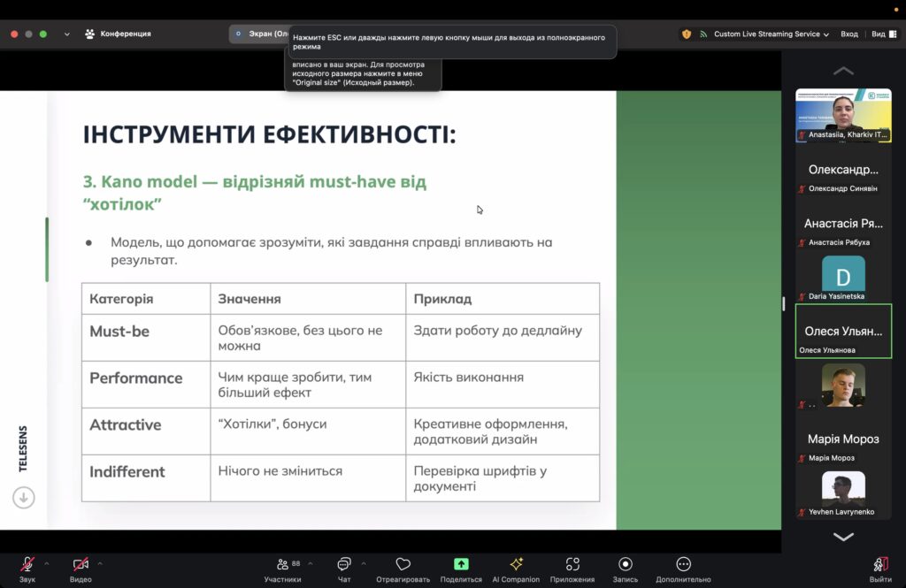Expand audio options arrow next to Звук

pos(47,563)
